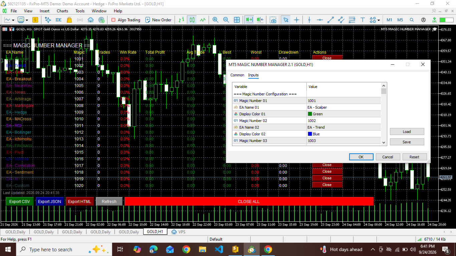This screenshot has width=456, height=256.
Task: Click the Green color swatch for Display Color 01
Action: point(310,114)
